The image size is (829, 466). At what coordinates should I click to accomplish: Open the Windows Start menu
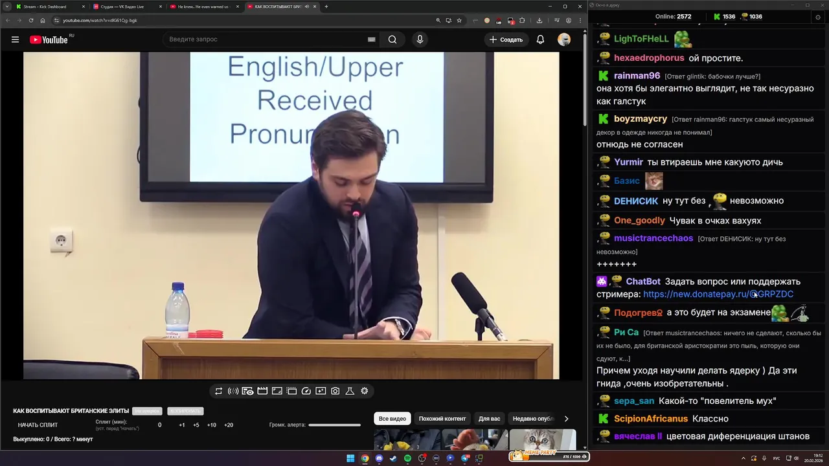tap(350, 458)
